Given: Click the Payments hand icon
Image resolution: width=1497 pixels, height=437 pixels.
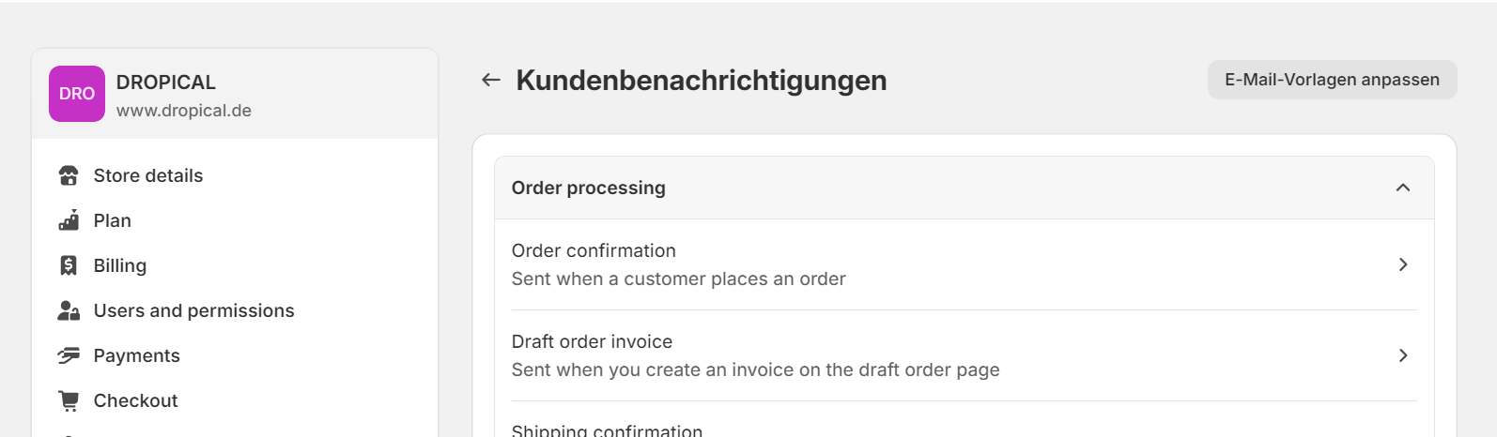Looking at the screenshot, I should [69, 355].
